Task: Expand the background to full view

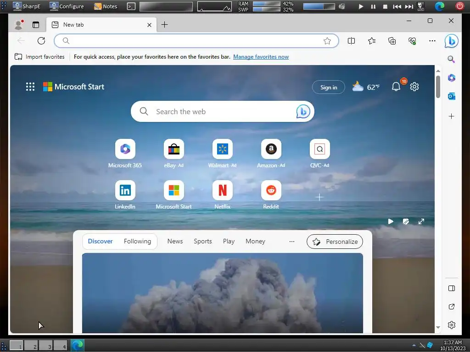Action: (421, 221)
